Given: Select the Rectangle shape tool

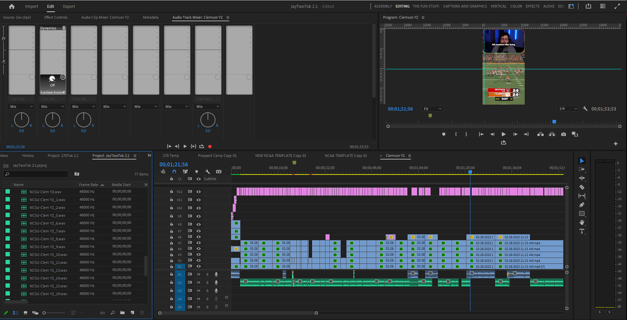Looking at the screenshot, I should 582,214.
